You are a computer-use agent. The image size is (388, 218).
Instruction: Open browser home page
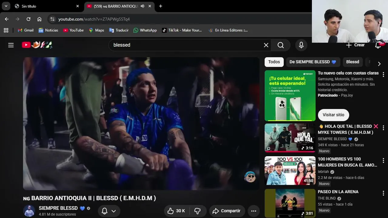pos(39,19)
